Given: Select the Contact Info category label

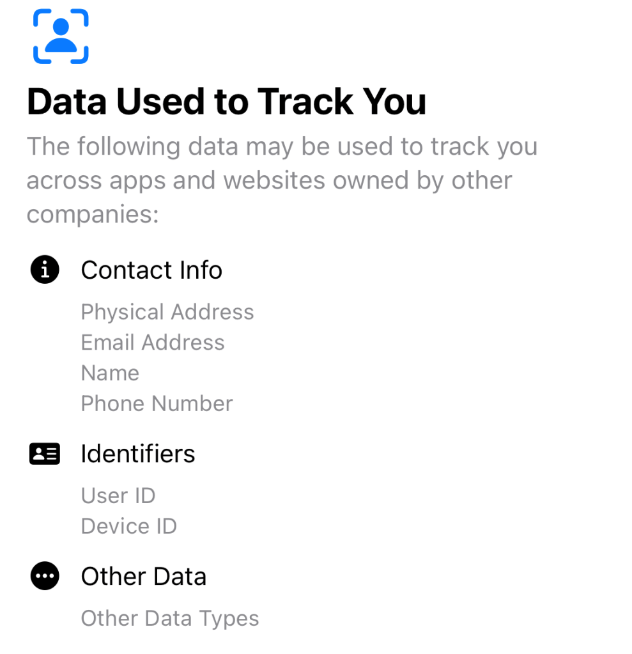Looking at the screenshot, I should pos(151,270).
